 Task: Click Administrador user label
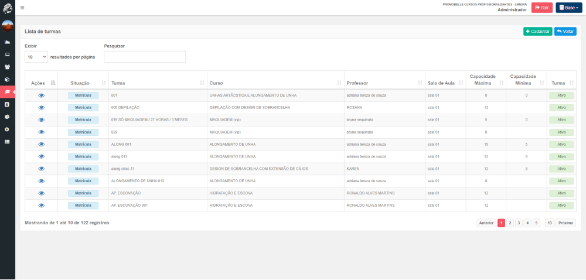coord(512,10)
